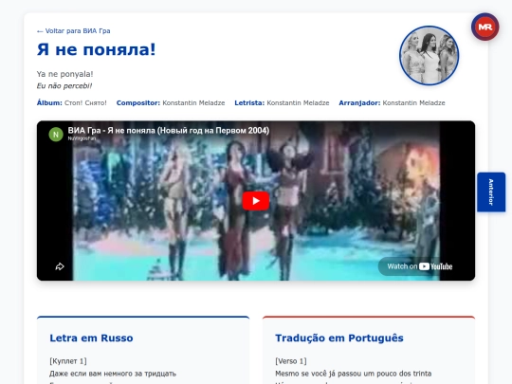Play the YouTube video
Screen dimensions: 512x384
click(256, 201)
